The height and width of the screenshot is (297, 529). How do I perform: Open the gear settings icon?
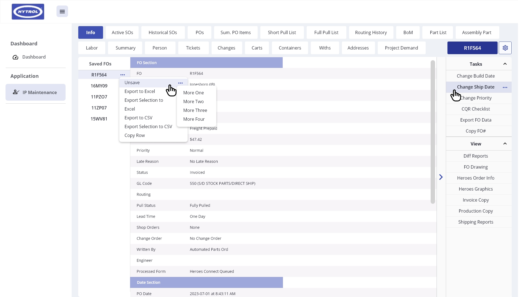click(x=505, y=48)
